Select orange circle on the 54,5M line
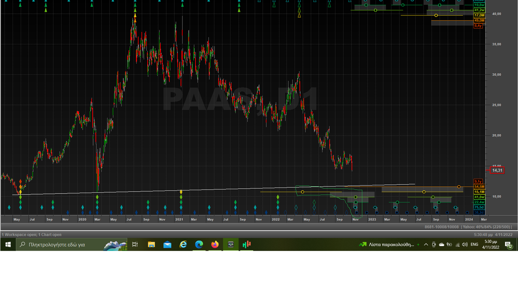 pos(459,187)
